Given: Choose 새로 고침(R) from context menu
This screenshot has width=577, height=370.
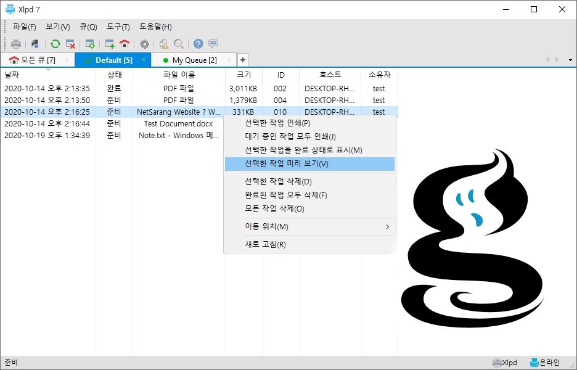Looking at the screenshot, I should pyautogui.click(x=309, y=244).
